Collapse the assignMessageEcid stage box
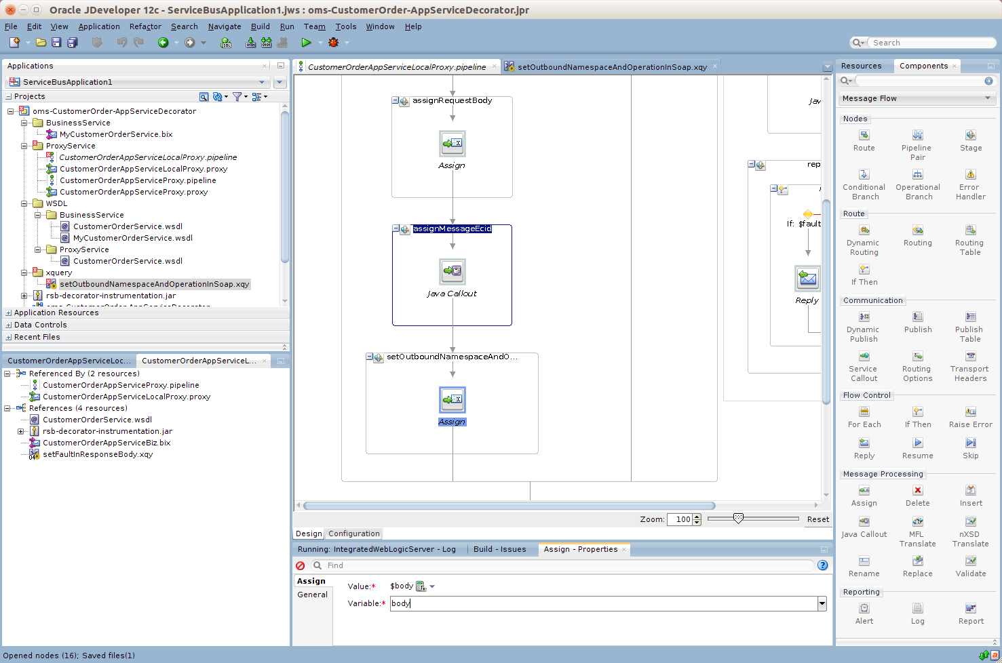 [396, 229]
